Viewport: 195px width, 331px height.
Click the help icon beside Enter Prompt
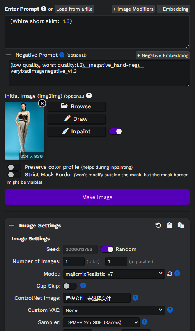click(44, 9)
